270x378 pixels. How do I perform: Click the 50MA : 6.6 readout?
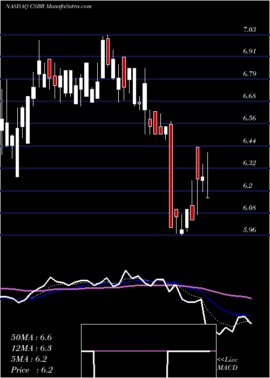coord(31,337)
